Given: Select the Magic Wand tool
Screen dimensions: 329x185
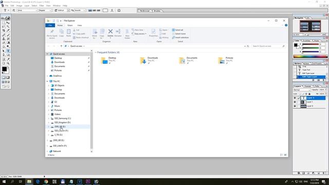Looking at the screenshot, I should [x=8, y=27].
